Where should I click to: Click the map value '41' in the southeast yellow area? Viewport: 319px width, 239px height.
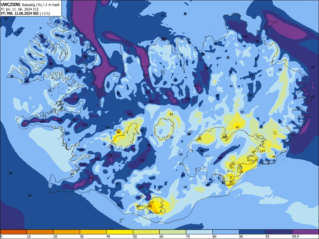(x=263, y=151)
